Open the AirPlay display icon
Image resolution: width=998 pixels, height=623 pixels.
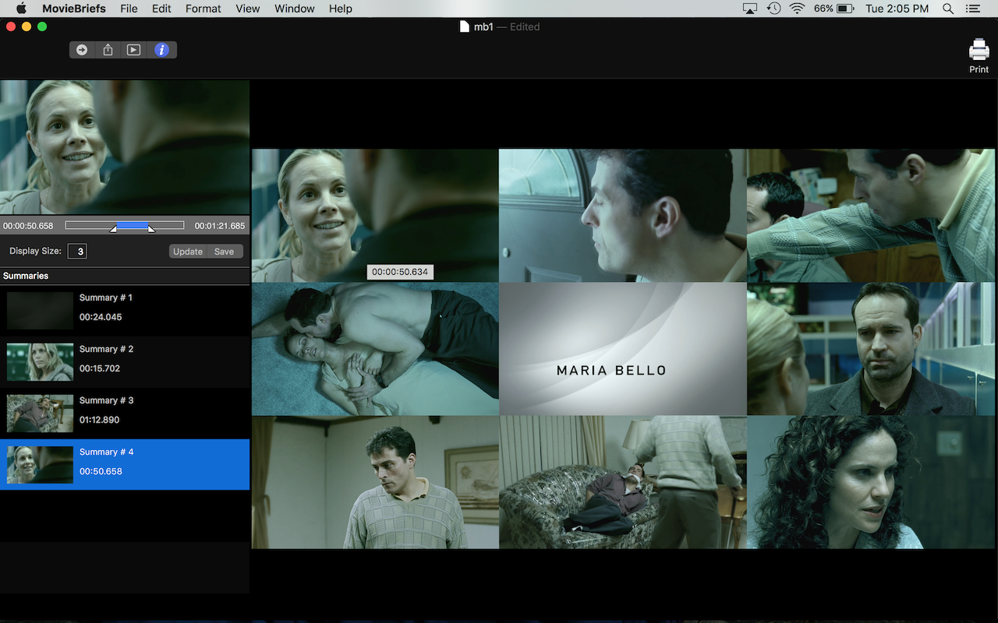tap(750, 9)
